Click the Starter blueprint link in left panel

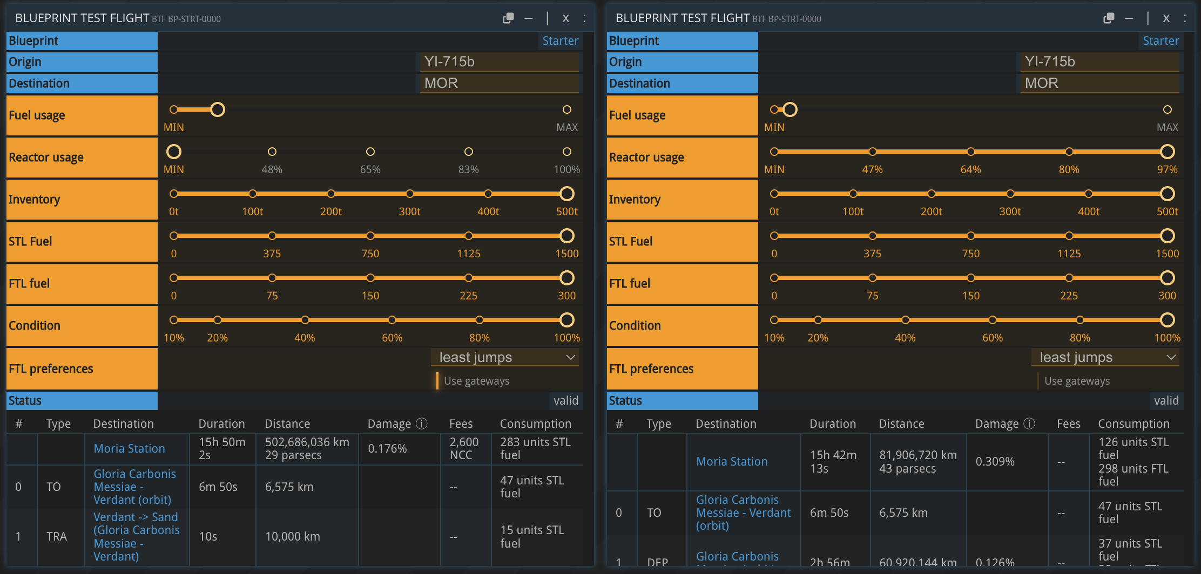pos(560,41)
